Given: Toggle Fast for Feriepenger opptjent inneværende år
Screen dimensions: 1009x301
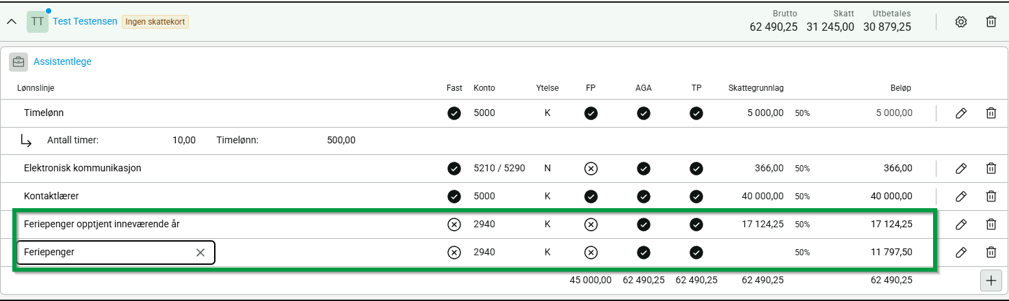Looking at the screenshot, I should (454, 225).
